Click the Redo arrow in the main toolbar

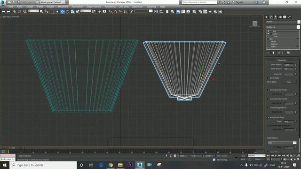(8, 12)
